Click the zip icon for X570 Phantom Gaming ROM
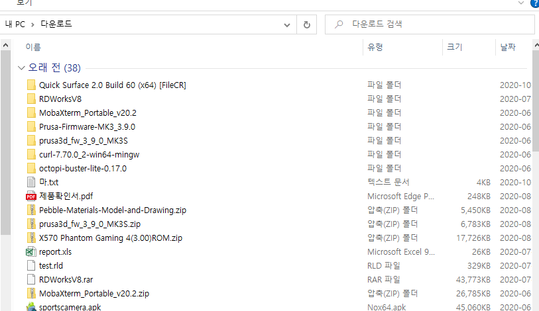The height and width of the screenshot is (311, 539). pyautogui.click(x=31, y=238)
